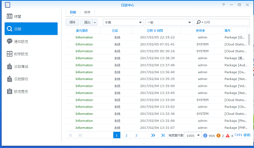Image resolution: width=254 pixels, height=148 pixels.
Task: Open the items-per-page 1000 dropdown
Action: click(193, 135)
